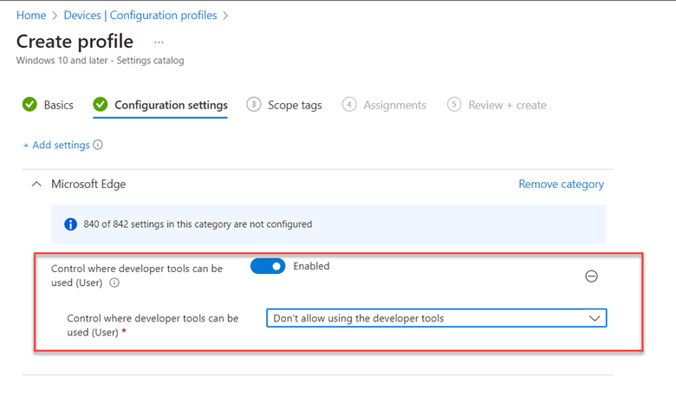This screenshot has width=676, height=409.
Task: Collapse the Microsoft Edge category chevron
Action: pyautogui.click(x=36, y=184)
